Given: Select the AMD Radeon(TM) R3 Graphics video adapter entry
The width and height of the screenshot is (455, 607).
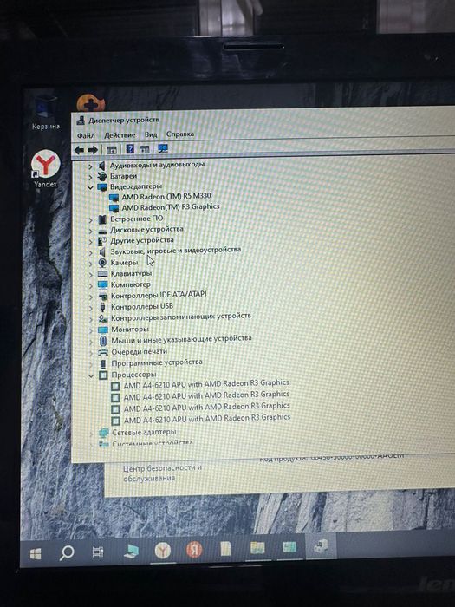Looking at the screenshot, I should click(x=171, y=207).
